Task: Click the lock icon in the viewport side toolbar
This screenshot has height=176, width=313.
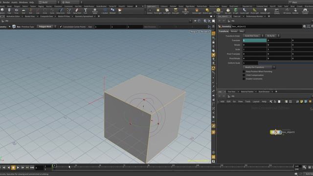Action: [x=213, y=42]
